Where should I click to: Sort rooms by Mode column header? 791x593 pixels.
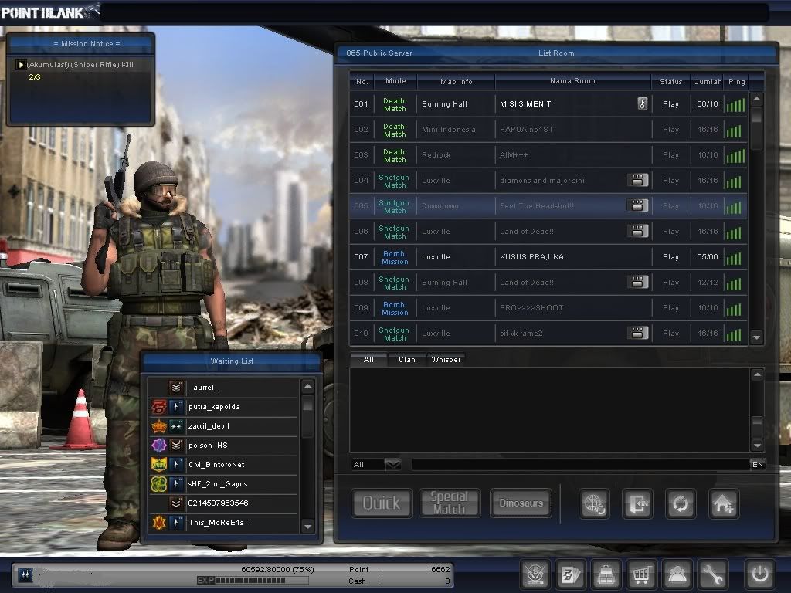point(395,80)
